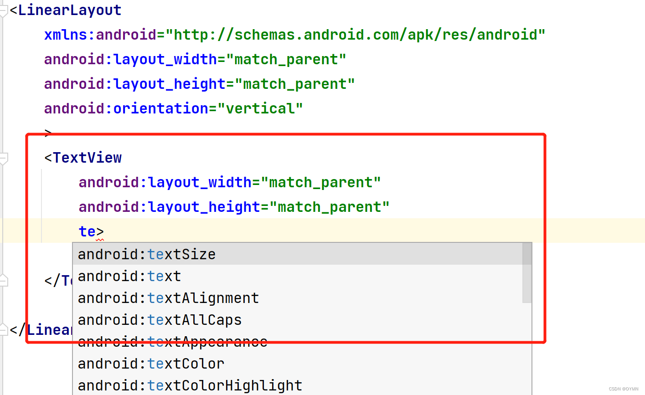Screen dimensions: 645x395
Task: Select android:textColorHighlight in the suggestion list
Action: pos(298,385)
